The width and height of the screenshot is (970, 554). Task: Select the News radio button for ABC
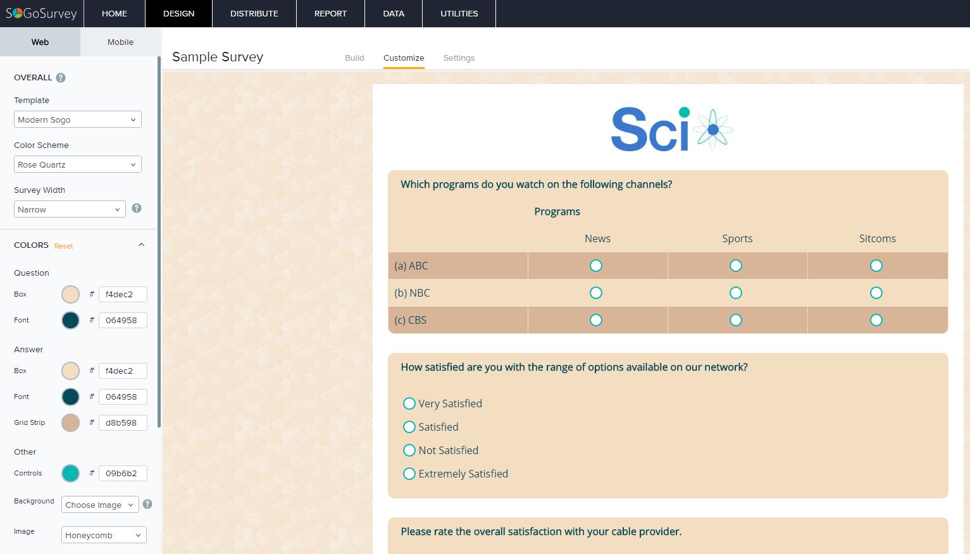[596, 266]
